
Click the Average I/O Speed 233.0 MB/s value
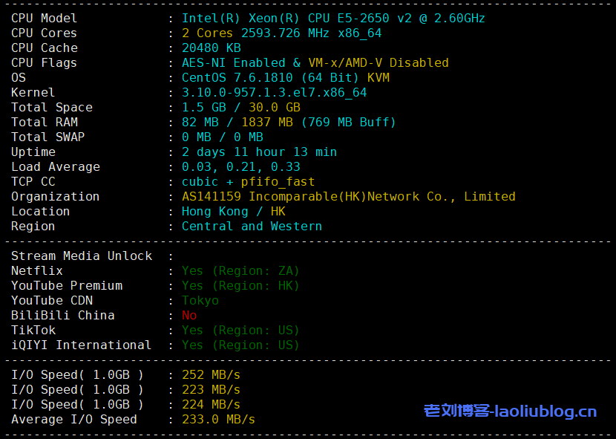click(x=218, y=419)
